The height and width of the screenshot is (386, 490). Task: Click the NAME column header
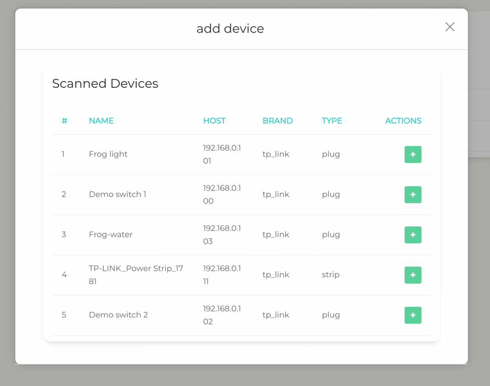[x=101, y=121]
